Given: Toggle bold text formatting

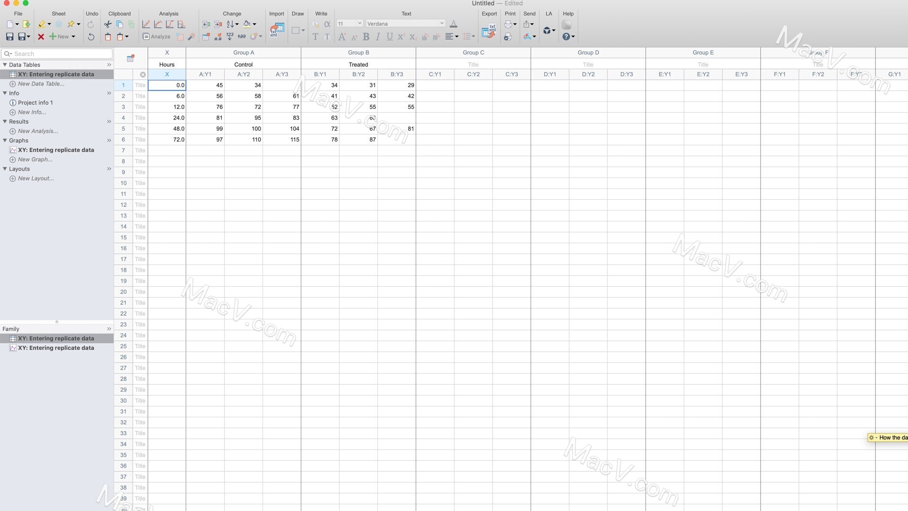Looking at the screenshot, I should coord(366,37).
